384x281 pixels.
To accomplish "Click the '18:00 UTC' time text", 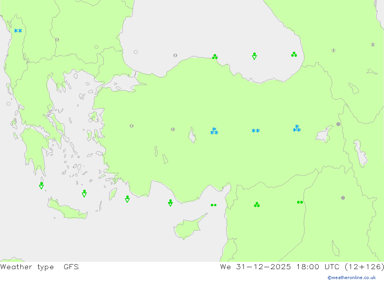I will (x=318, y=266).
